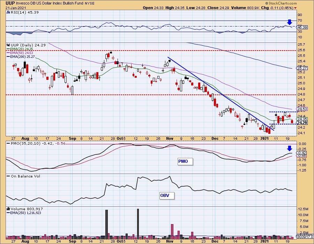The height and width of the screenshot is (244, 314).
Task: Select the Low 24.28 value
Action: pyautogui.click(x=196, y=8)
